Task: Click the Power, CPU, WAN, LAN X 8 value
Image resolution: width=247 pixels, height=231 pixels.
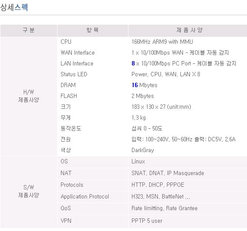Action: click(x=166, y=74)
